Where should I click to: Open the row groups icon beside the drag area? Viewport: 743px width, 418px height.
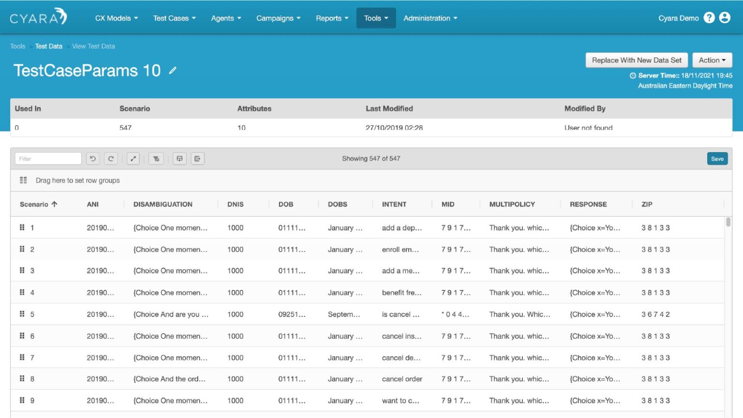pyautogui.click(x=22, y=180)
